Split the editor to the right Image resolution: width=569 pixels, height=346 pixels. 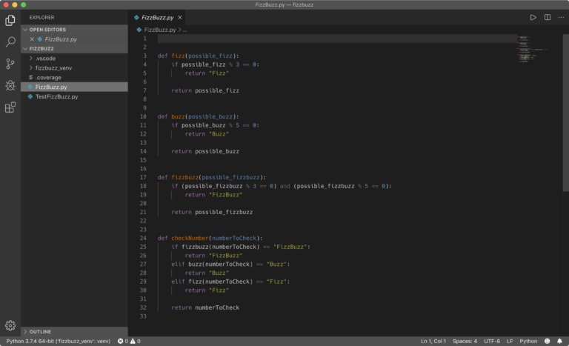[548, 17]
